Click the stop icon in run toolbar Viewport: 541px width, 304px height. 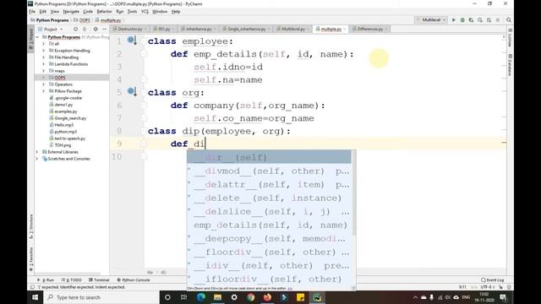[x=498, y=20]
